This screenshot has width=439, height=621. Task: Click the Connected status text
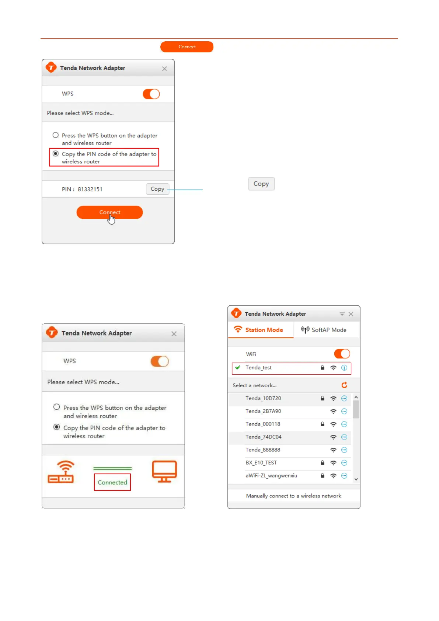coord(112,482)
